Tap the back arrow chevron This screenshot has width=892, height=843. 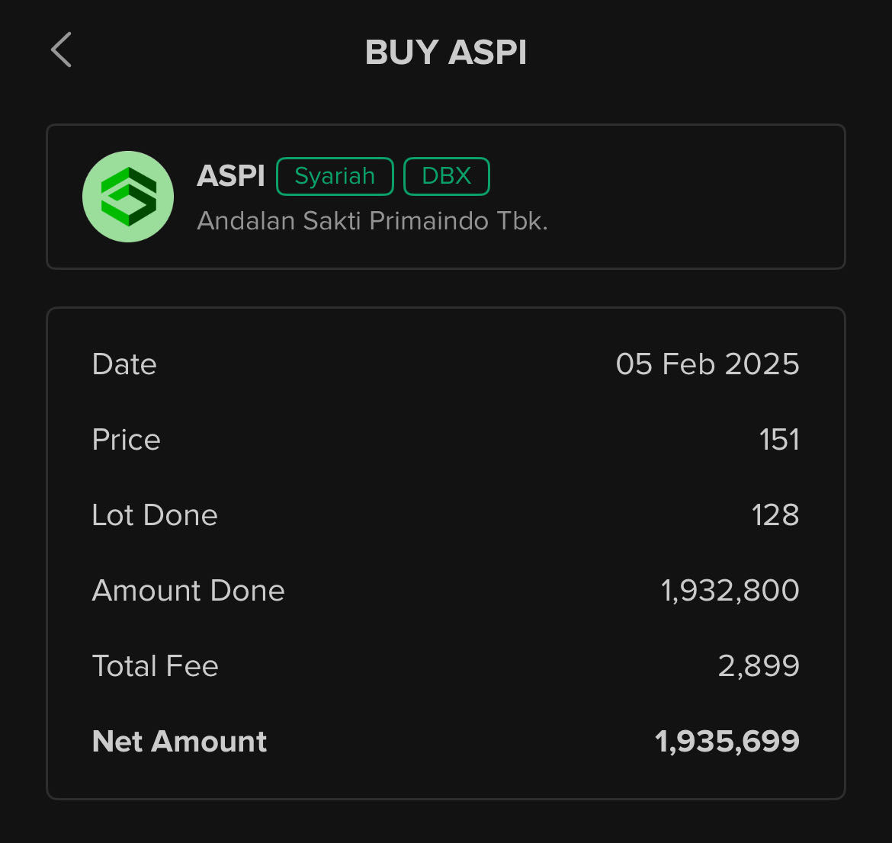pyautogui.click(x=61, y=50)
